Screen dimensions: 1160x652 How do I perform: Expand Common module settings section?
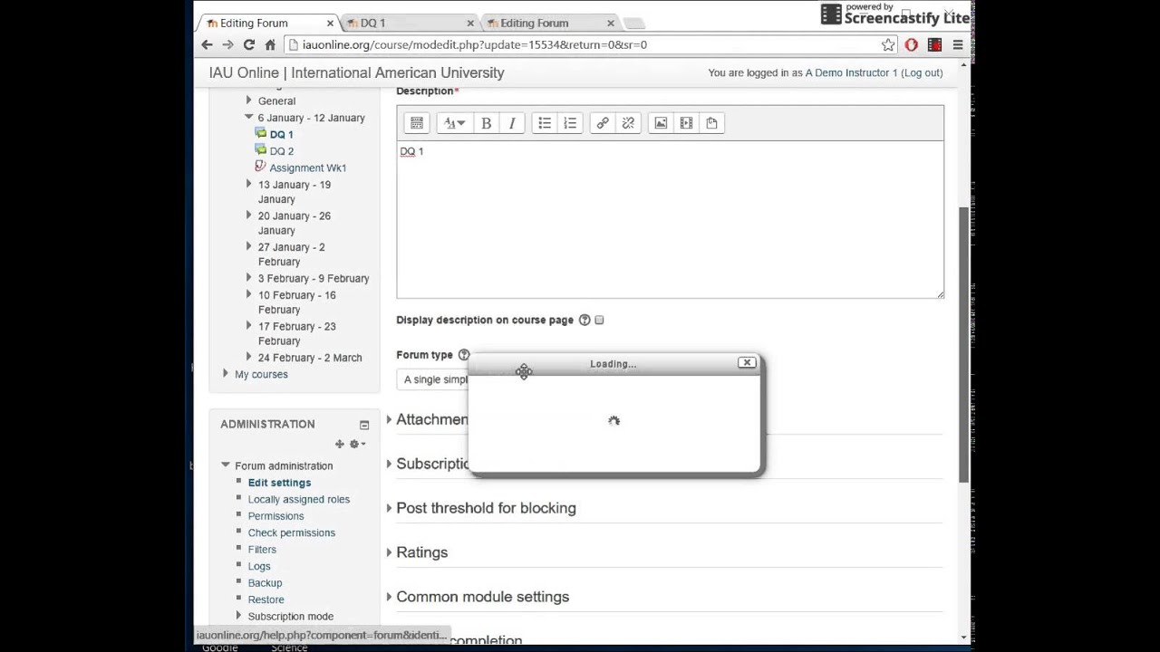[x=478, y=597]
